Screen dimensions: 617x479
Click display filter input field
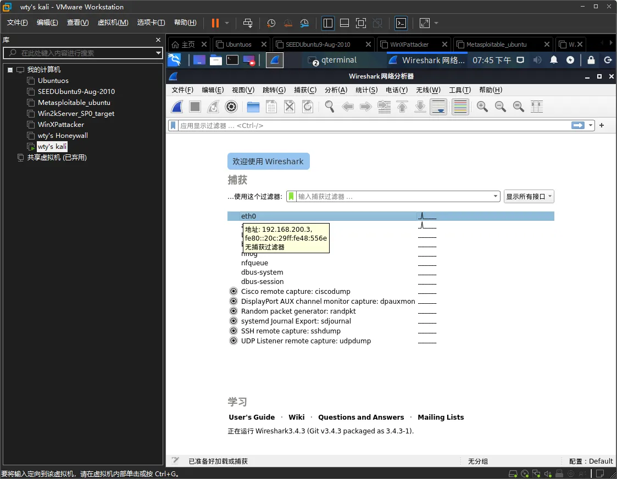[374, 125]
